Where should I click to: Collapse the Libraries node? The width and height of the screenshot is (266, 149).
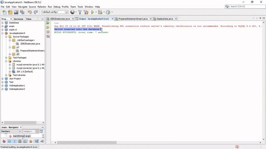tap(6, 61)
